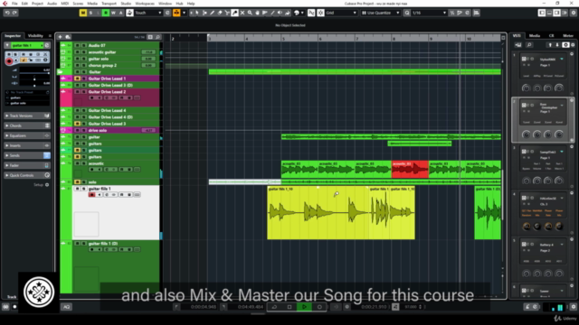Mute the Guitar Drive Leaad 1 track

[77, 79]
